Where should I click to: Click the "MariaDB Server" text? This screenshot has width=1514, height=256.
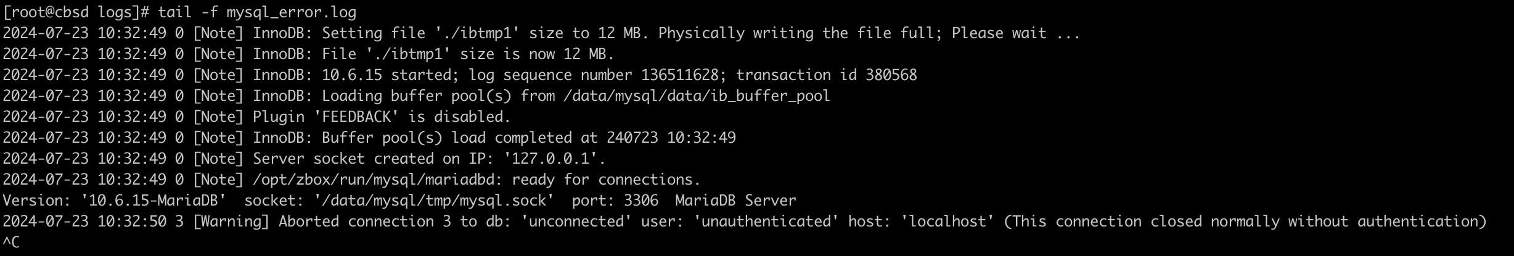735,201
